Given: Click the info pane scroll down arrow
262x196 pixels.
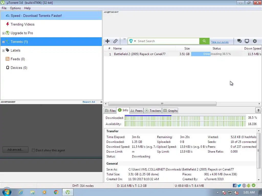Looking at the screenshot, I should 259,180.
